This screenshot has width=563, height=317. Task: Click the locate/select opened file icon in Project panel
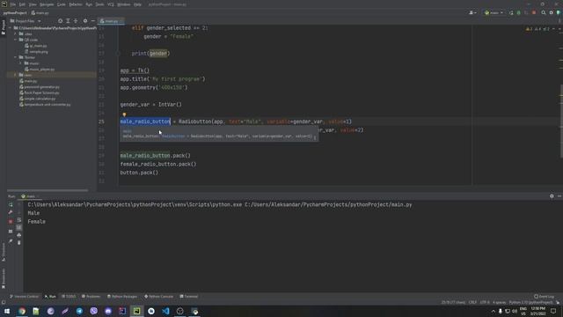coord(61,21)
